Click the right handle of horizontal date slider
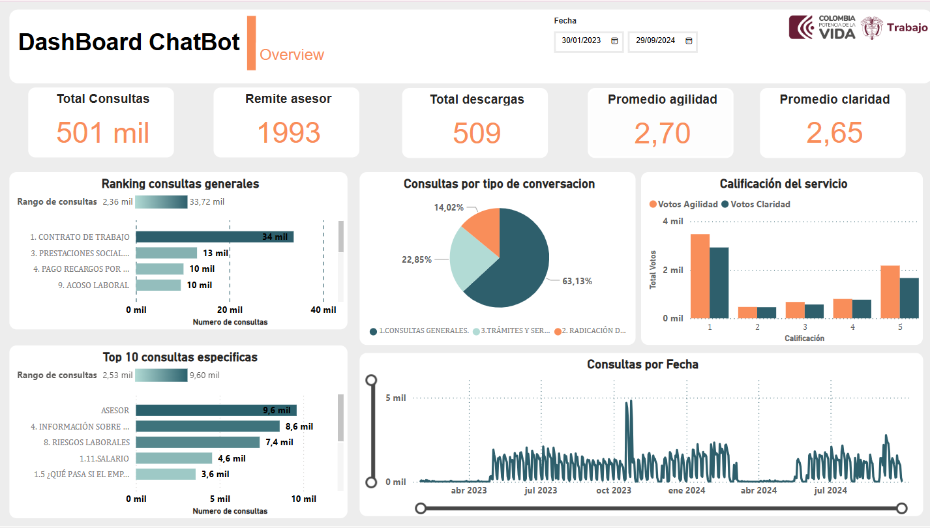Image resolution: width=930 pixels, height=528 pixels. [x=902, y=508]
